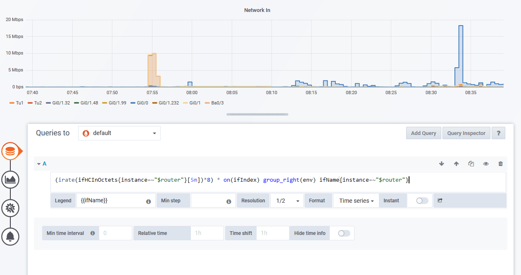The width and height of the screenshot is (521, 275).
Task: Move query A up with the up arrow
Action: point(456,164)
